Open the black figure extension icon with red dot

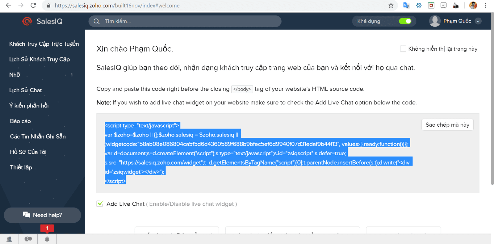[456, 5]
